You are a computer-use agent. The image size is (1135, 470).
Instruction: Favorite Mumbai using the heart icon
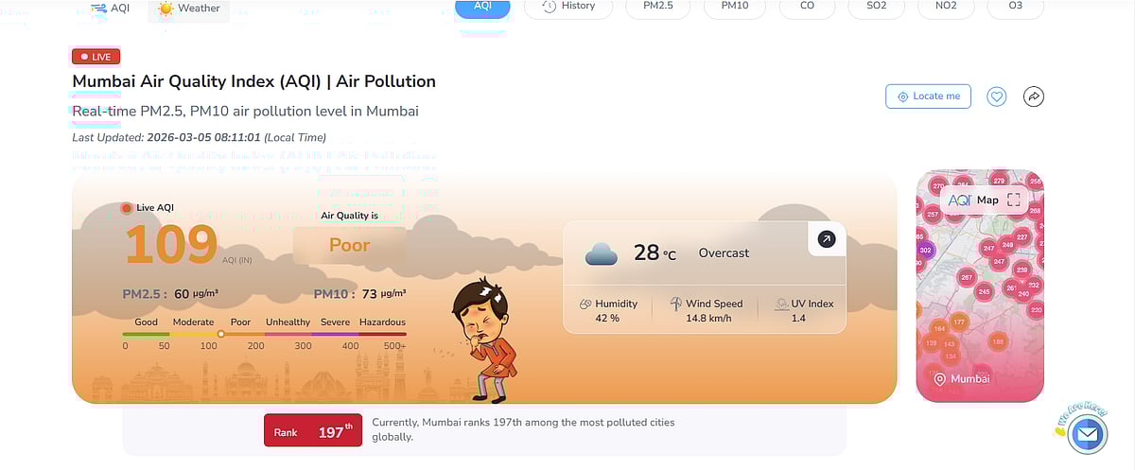pyautogui.click(x=996, y=96)
